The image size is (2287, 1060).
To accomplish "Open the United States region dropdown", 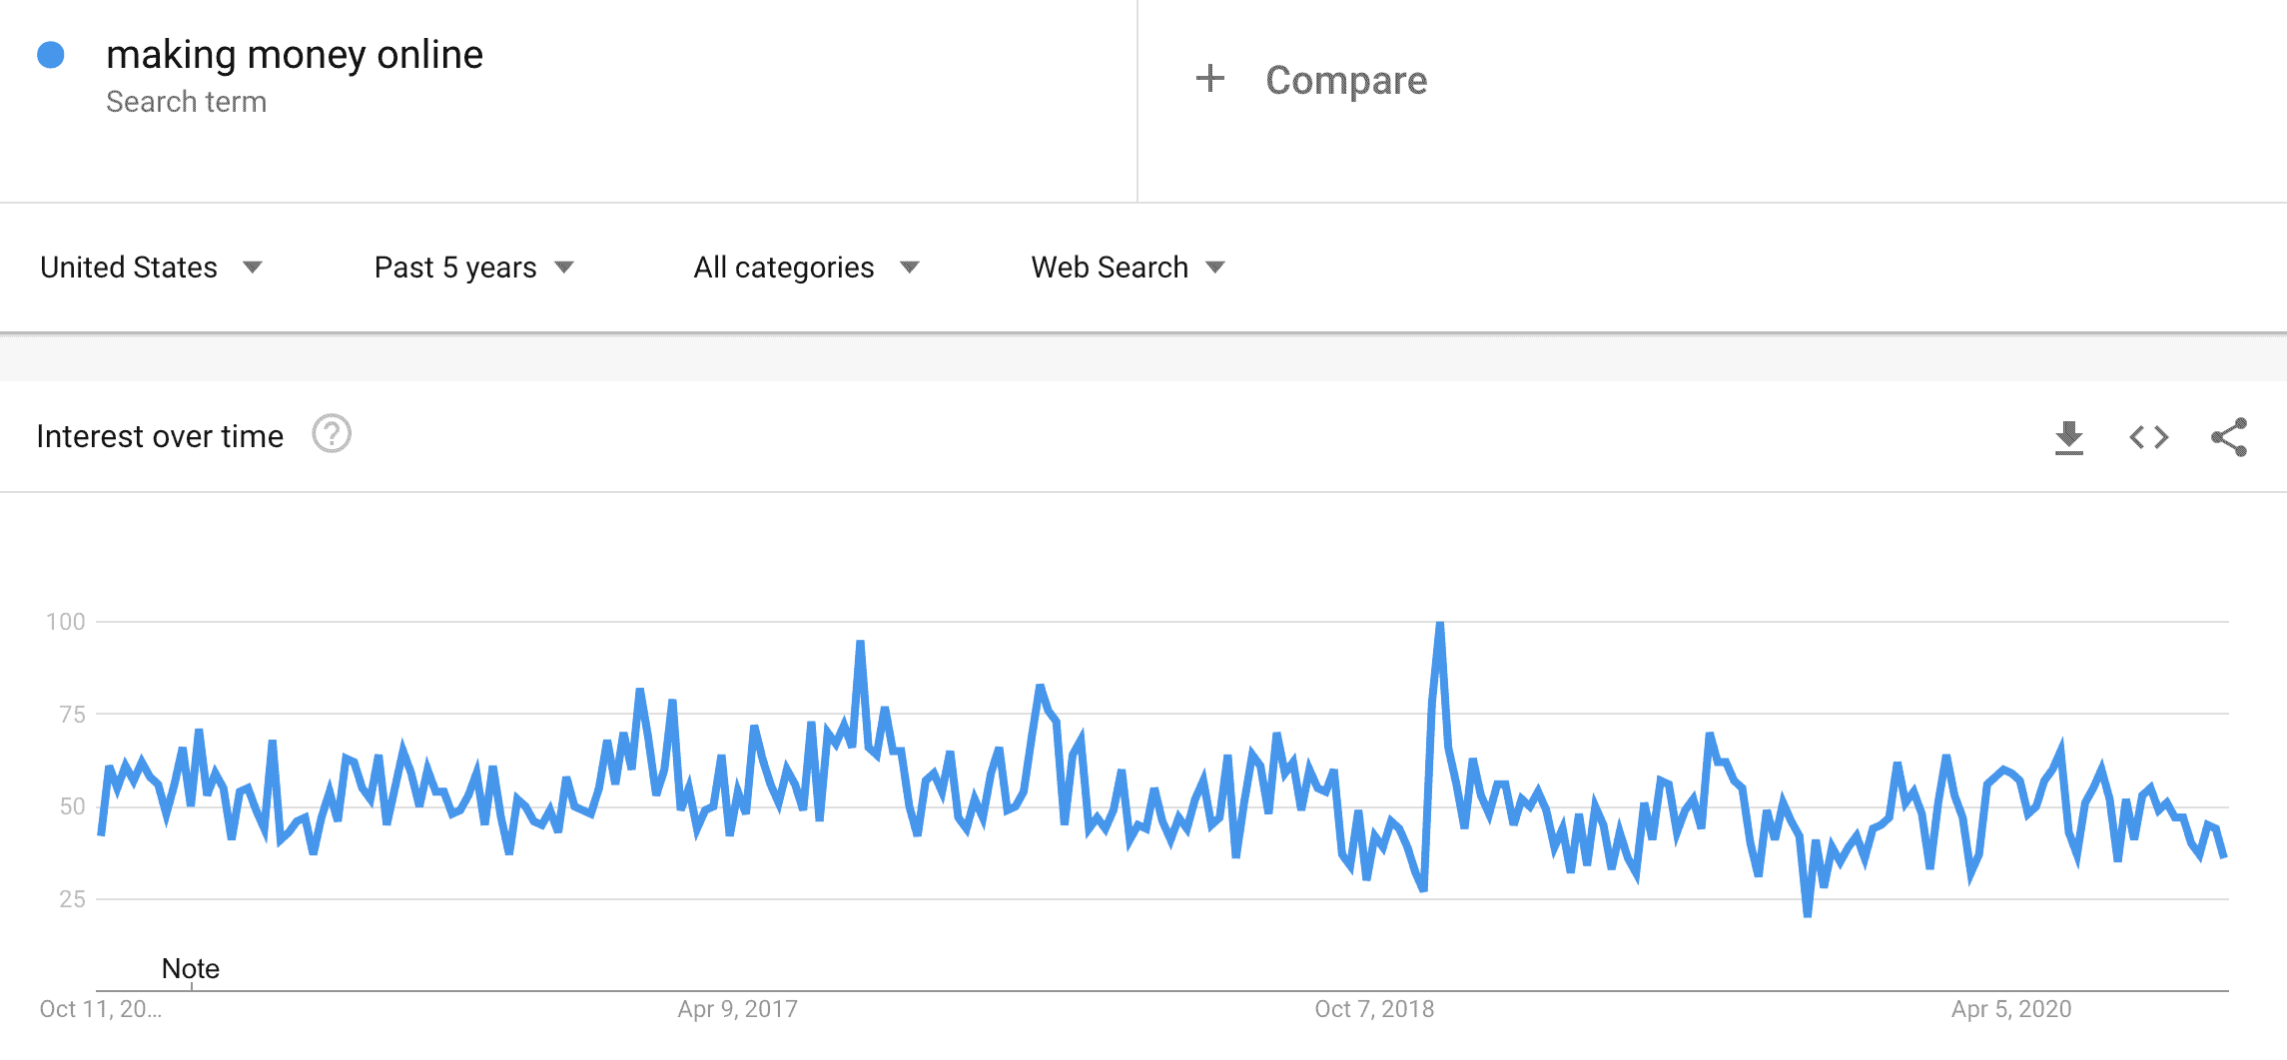I will click(151, 267).
